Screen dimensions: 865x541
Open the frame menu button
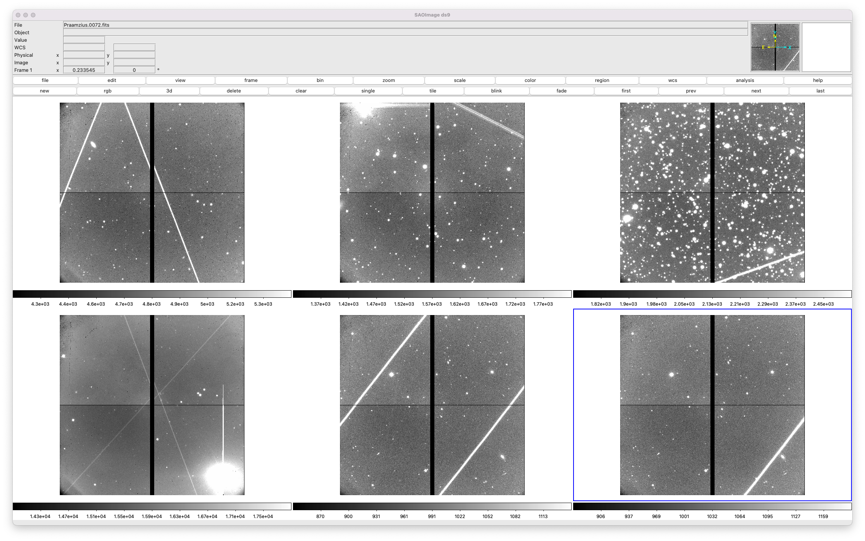(251, 80)
